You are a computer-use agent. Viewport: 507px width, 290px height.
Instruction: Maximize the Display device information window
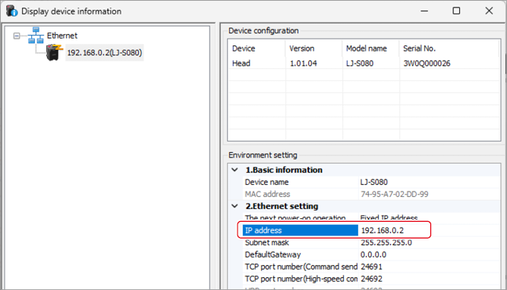click(x=456, y=11)
